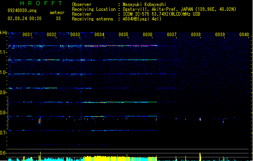Click the receiving location Ogata-vill. Akita-Pref. text
This screenshot has height=161, width=253.
click(179, 9)
